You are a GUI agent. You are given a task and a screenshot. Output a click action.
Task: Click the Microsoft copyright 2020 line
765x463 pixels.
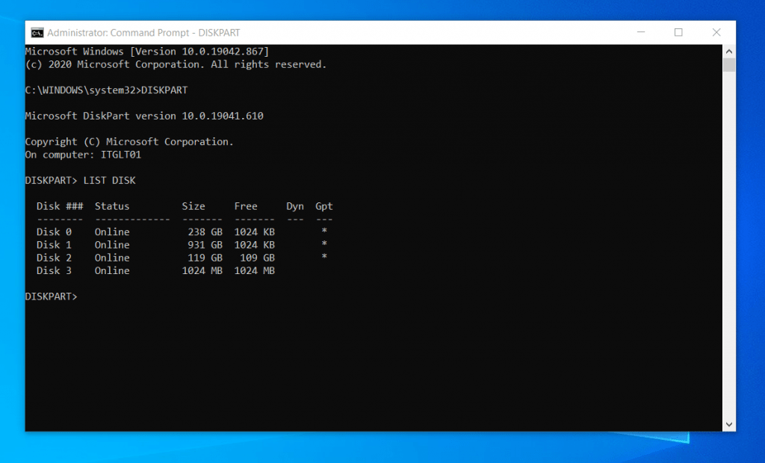(176, 64)
